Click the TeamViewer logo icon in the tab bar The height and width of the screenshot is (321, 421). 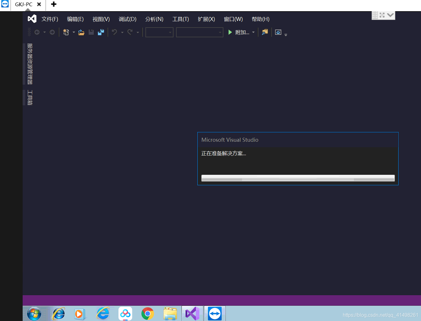point(5,4)
